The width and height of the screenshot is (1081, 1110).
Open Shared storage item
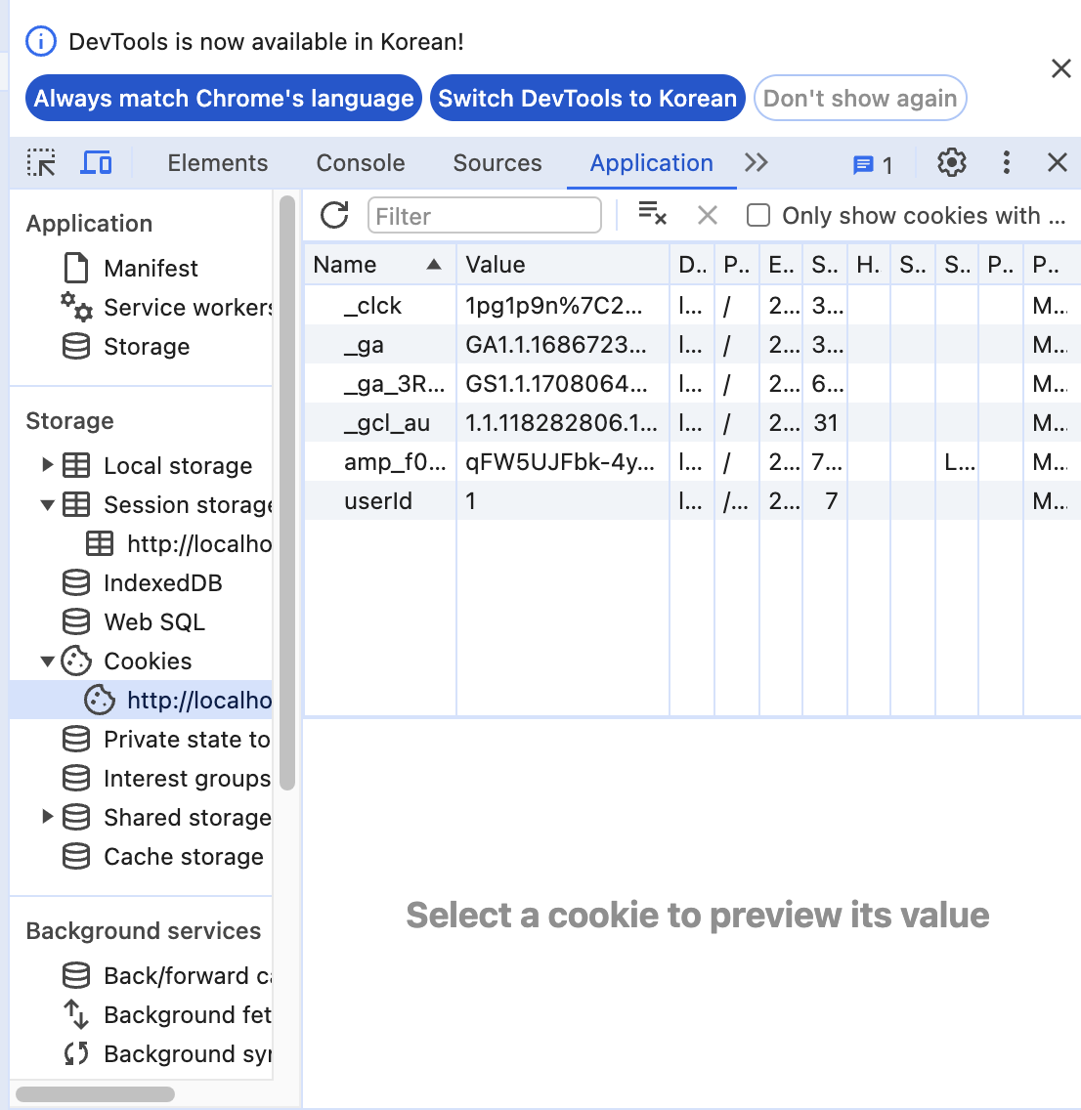141,817
